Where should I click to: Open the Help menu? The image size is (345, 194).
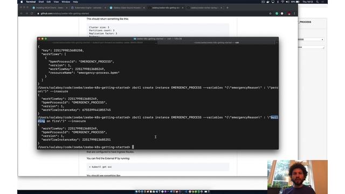coord(75,2)
